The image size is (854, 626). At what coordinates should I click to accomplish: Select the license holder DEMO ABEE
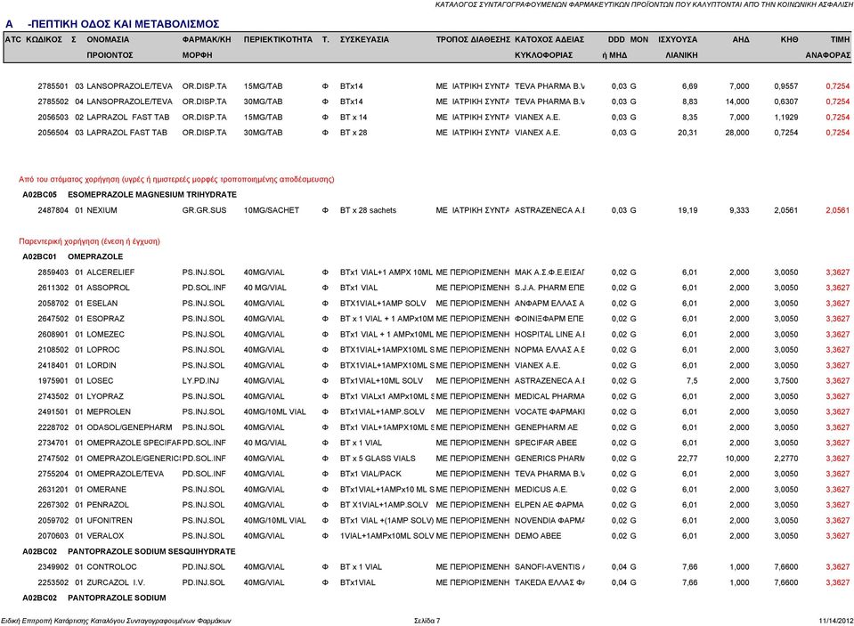538,536
